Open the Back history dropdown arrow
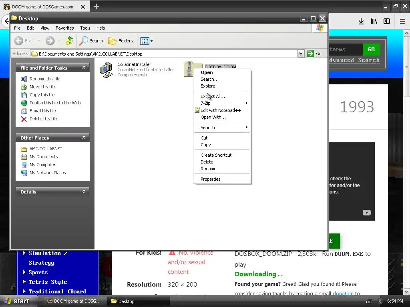Viewport: 410px width, 307px height. click(39, 41)
